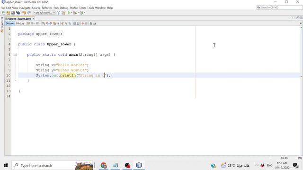Close the Upper_lower.java tab
This screenshot has width=303, height=170.
[x=34, y=19]
